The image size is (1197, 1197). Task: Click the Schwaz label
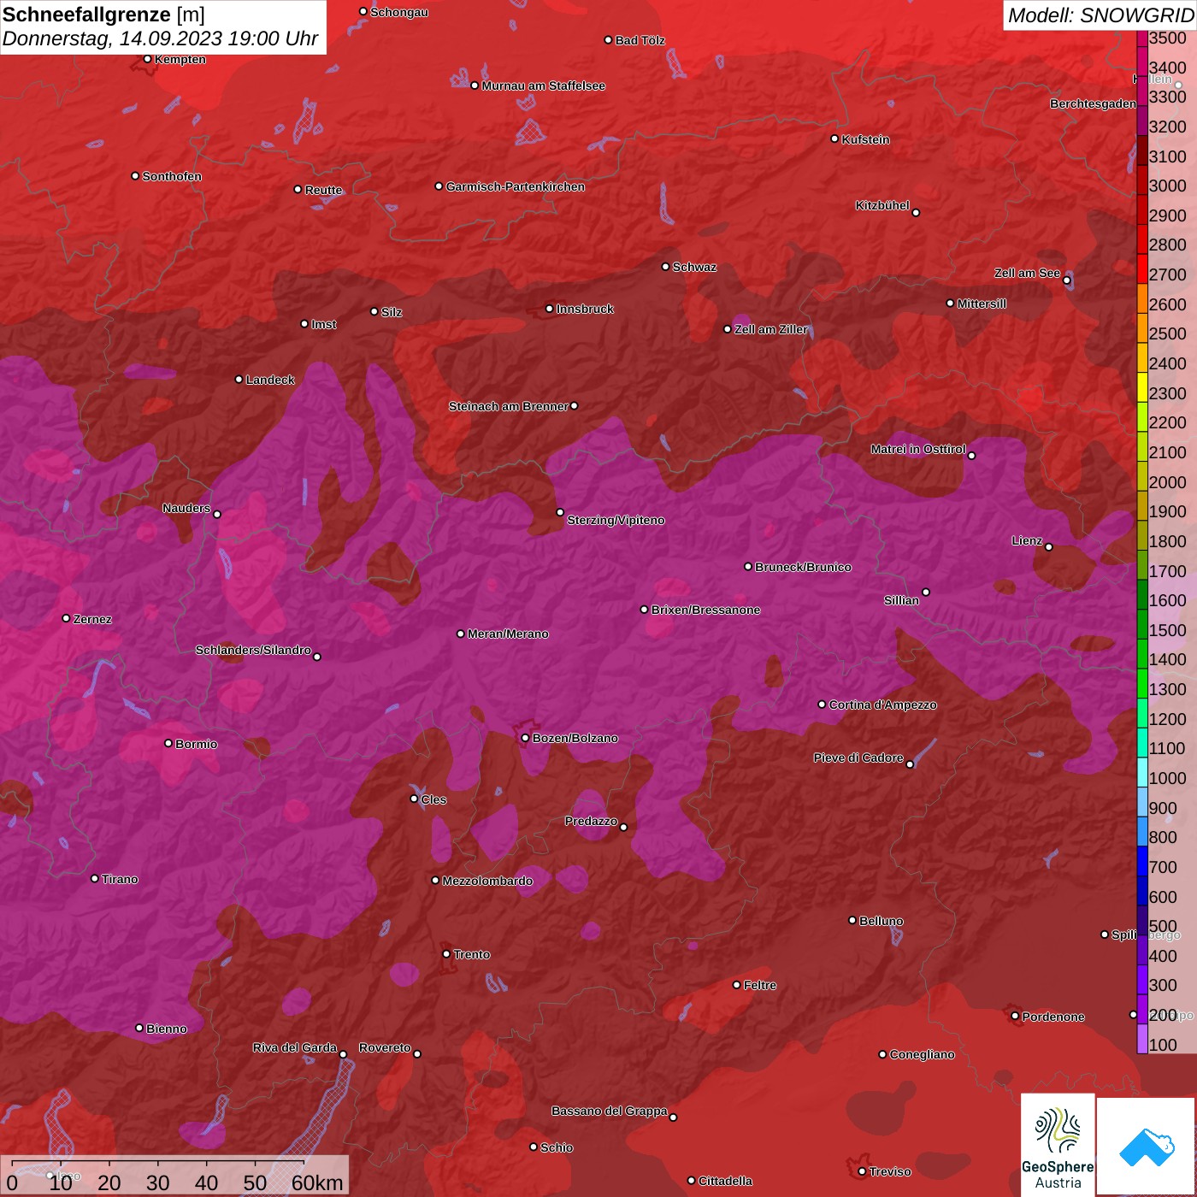(x=694, y=267)
